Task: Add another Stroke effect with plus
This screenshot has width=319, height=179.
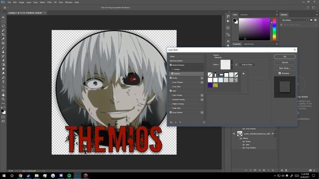Action: [202, 78]
